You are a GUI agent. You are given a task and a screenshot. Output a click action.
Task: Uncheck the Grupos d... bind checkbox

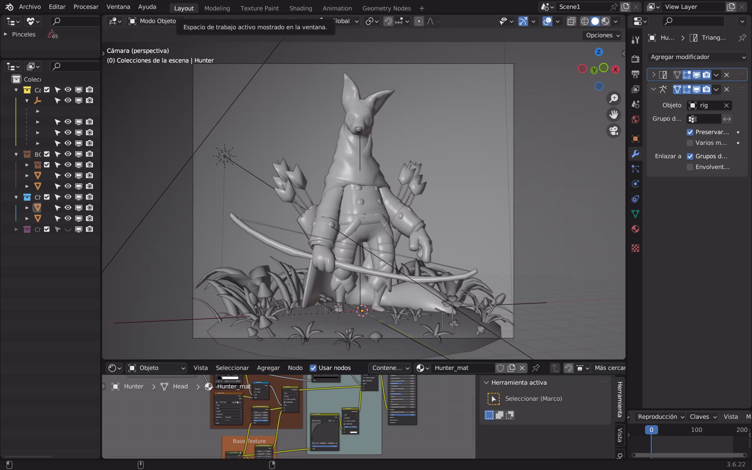click(690, 156)
